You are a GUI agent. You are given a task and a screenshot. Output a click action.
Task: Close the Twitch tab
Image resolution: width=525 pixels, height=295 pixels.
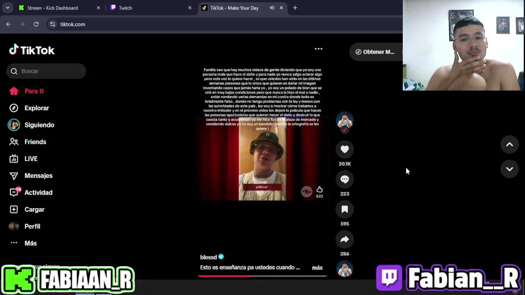pyautogui.click(x=190, y=8)
